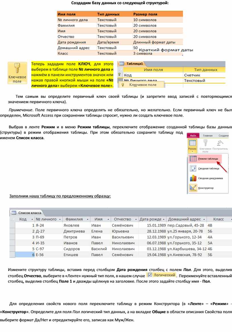Viewport: 232px width, 332px height.
Task: Open the Отчество column dropdown arrow
Action: pyautogui.click(x=136, y=219)
